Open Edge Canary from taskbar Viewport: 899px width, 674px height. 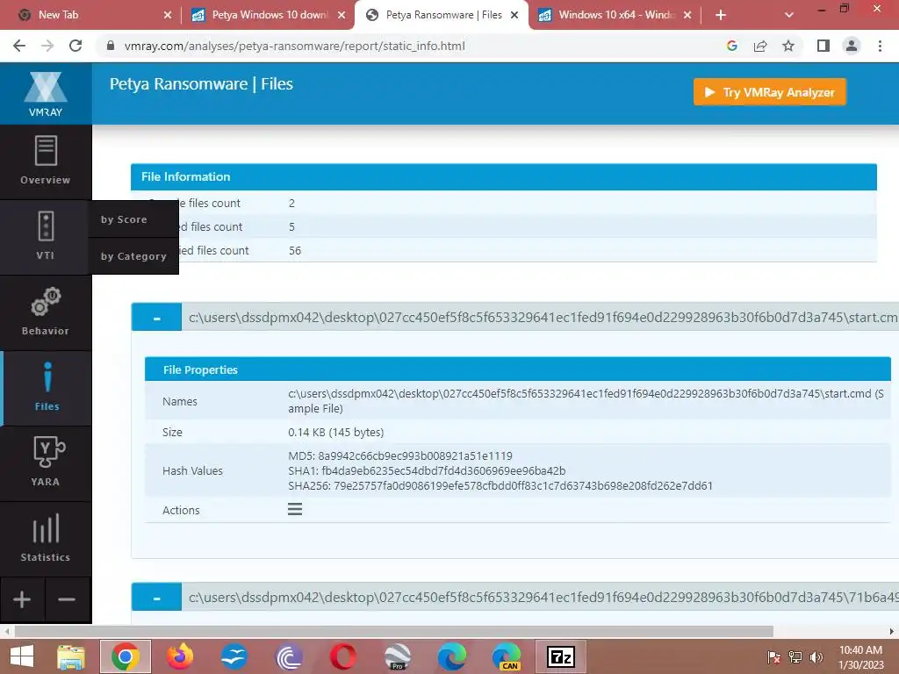click(x=507, y=656)
